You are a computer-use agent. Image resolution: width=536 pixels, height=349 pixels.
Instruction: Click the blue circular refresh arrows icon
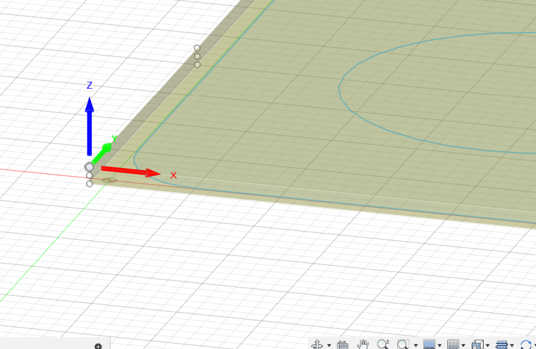click(x=526, y=345)
